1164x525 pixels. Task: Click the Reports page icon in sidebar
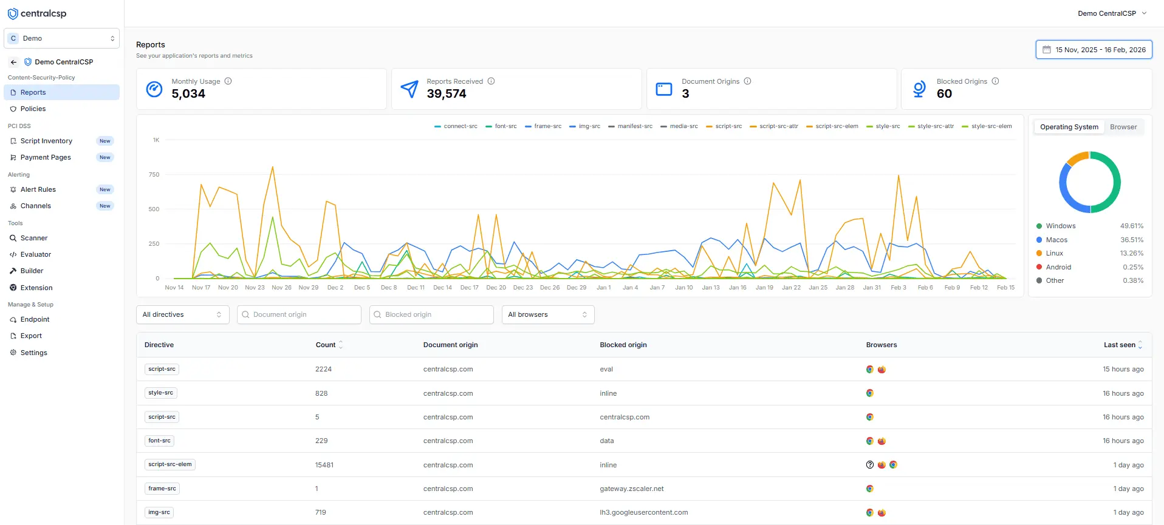coord(13,92)
